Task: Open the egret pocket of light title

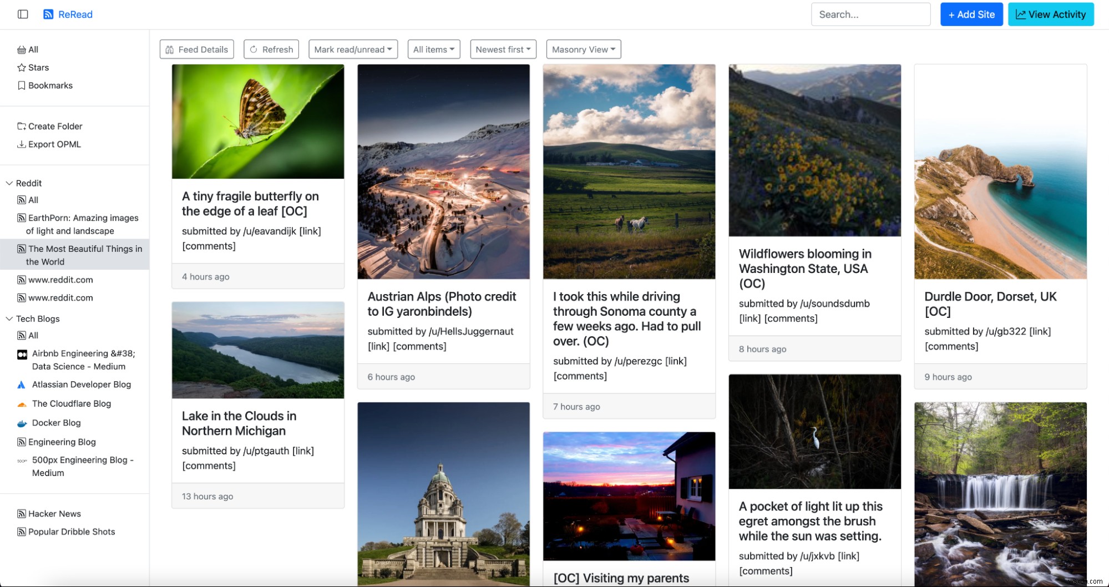Action: [811, 522]
